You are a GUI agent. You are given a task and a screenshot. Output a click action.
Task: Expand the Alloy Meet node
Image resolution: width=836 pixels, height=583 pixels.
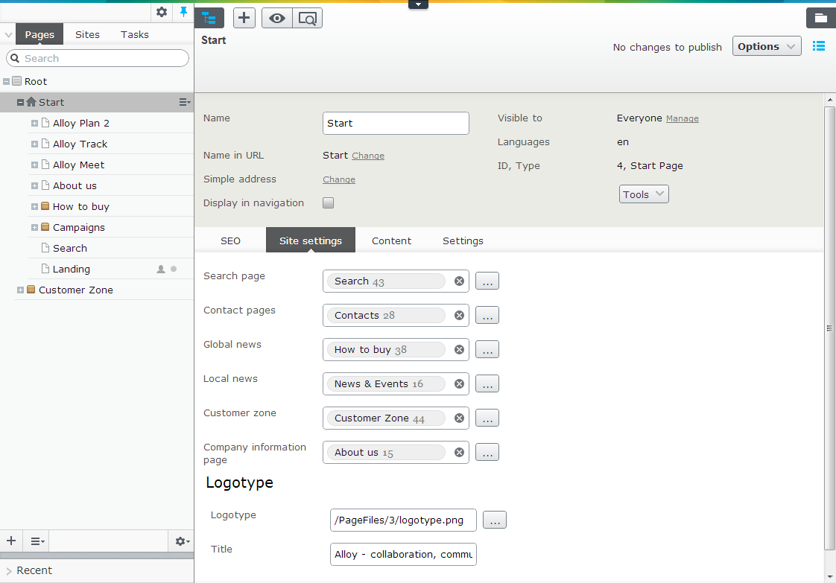[35, 165]
